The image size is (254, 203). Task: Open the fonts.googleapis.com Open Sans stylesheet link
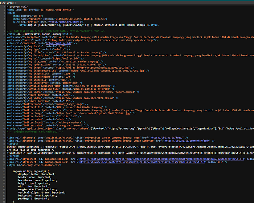pos(162,159)
